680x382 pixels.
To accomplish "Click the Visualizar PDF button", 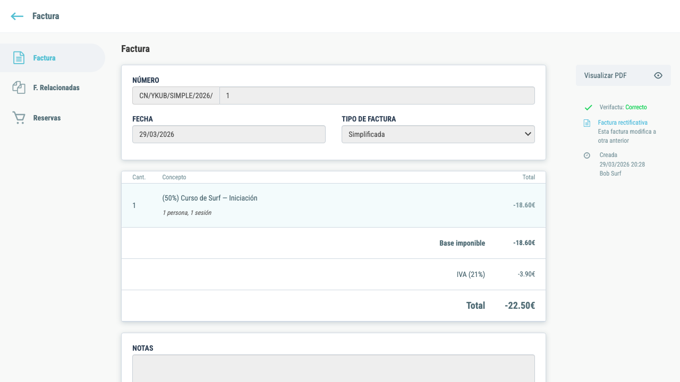I will click(x=623, y=75).
